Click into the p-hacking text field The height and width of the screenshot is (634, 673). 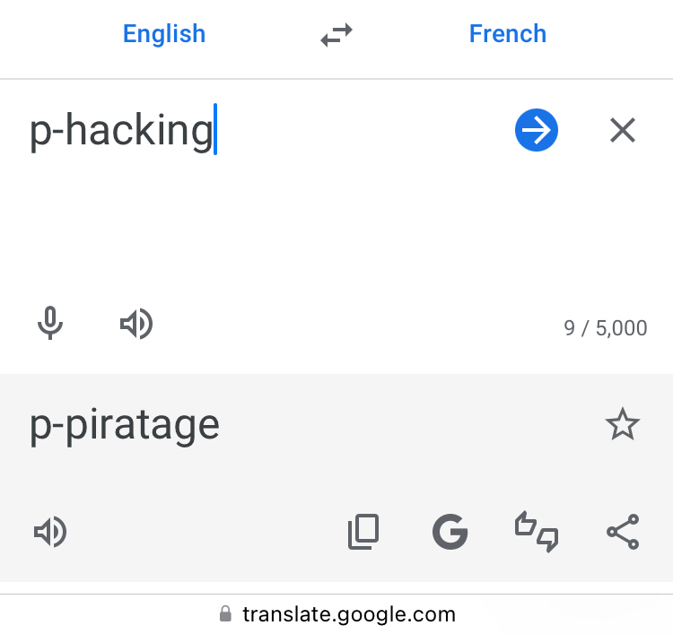click(x=122, y=131)
